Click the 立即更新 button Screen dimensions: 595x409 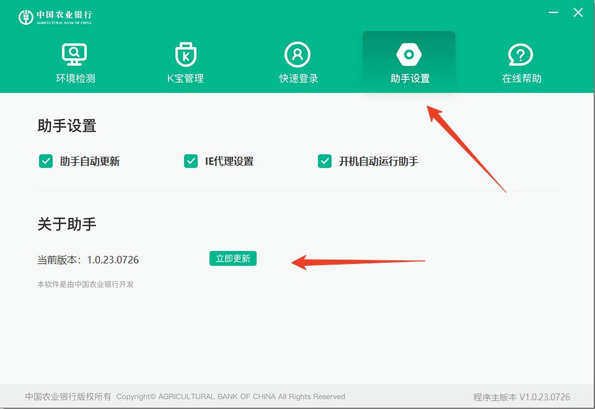coord(233,258)
